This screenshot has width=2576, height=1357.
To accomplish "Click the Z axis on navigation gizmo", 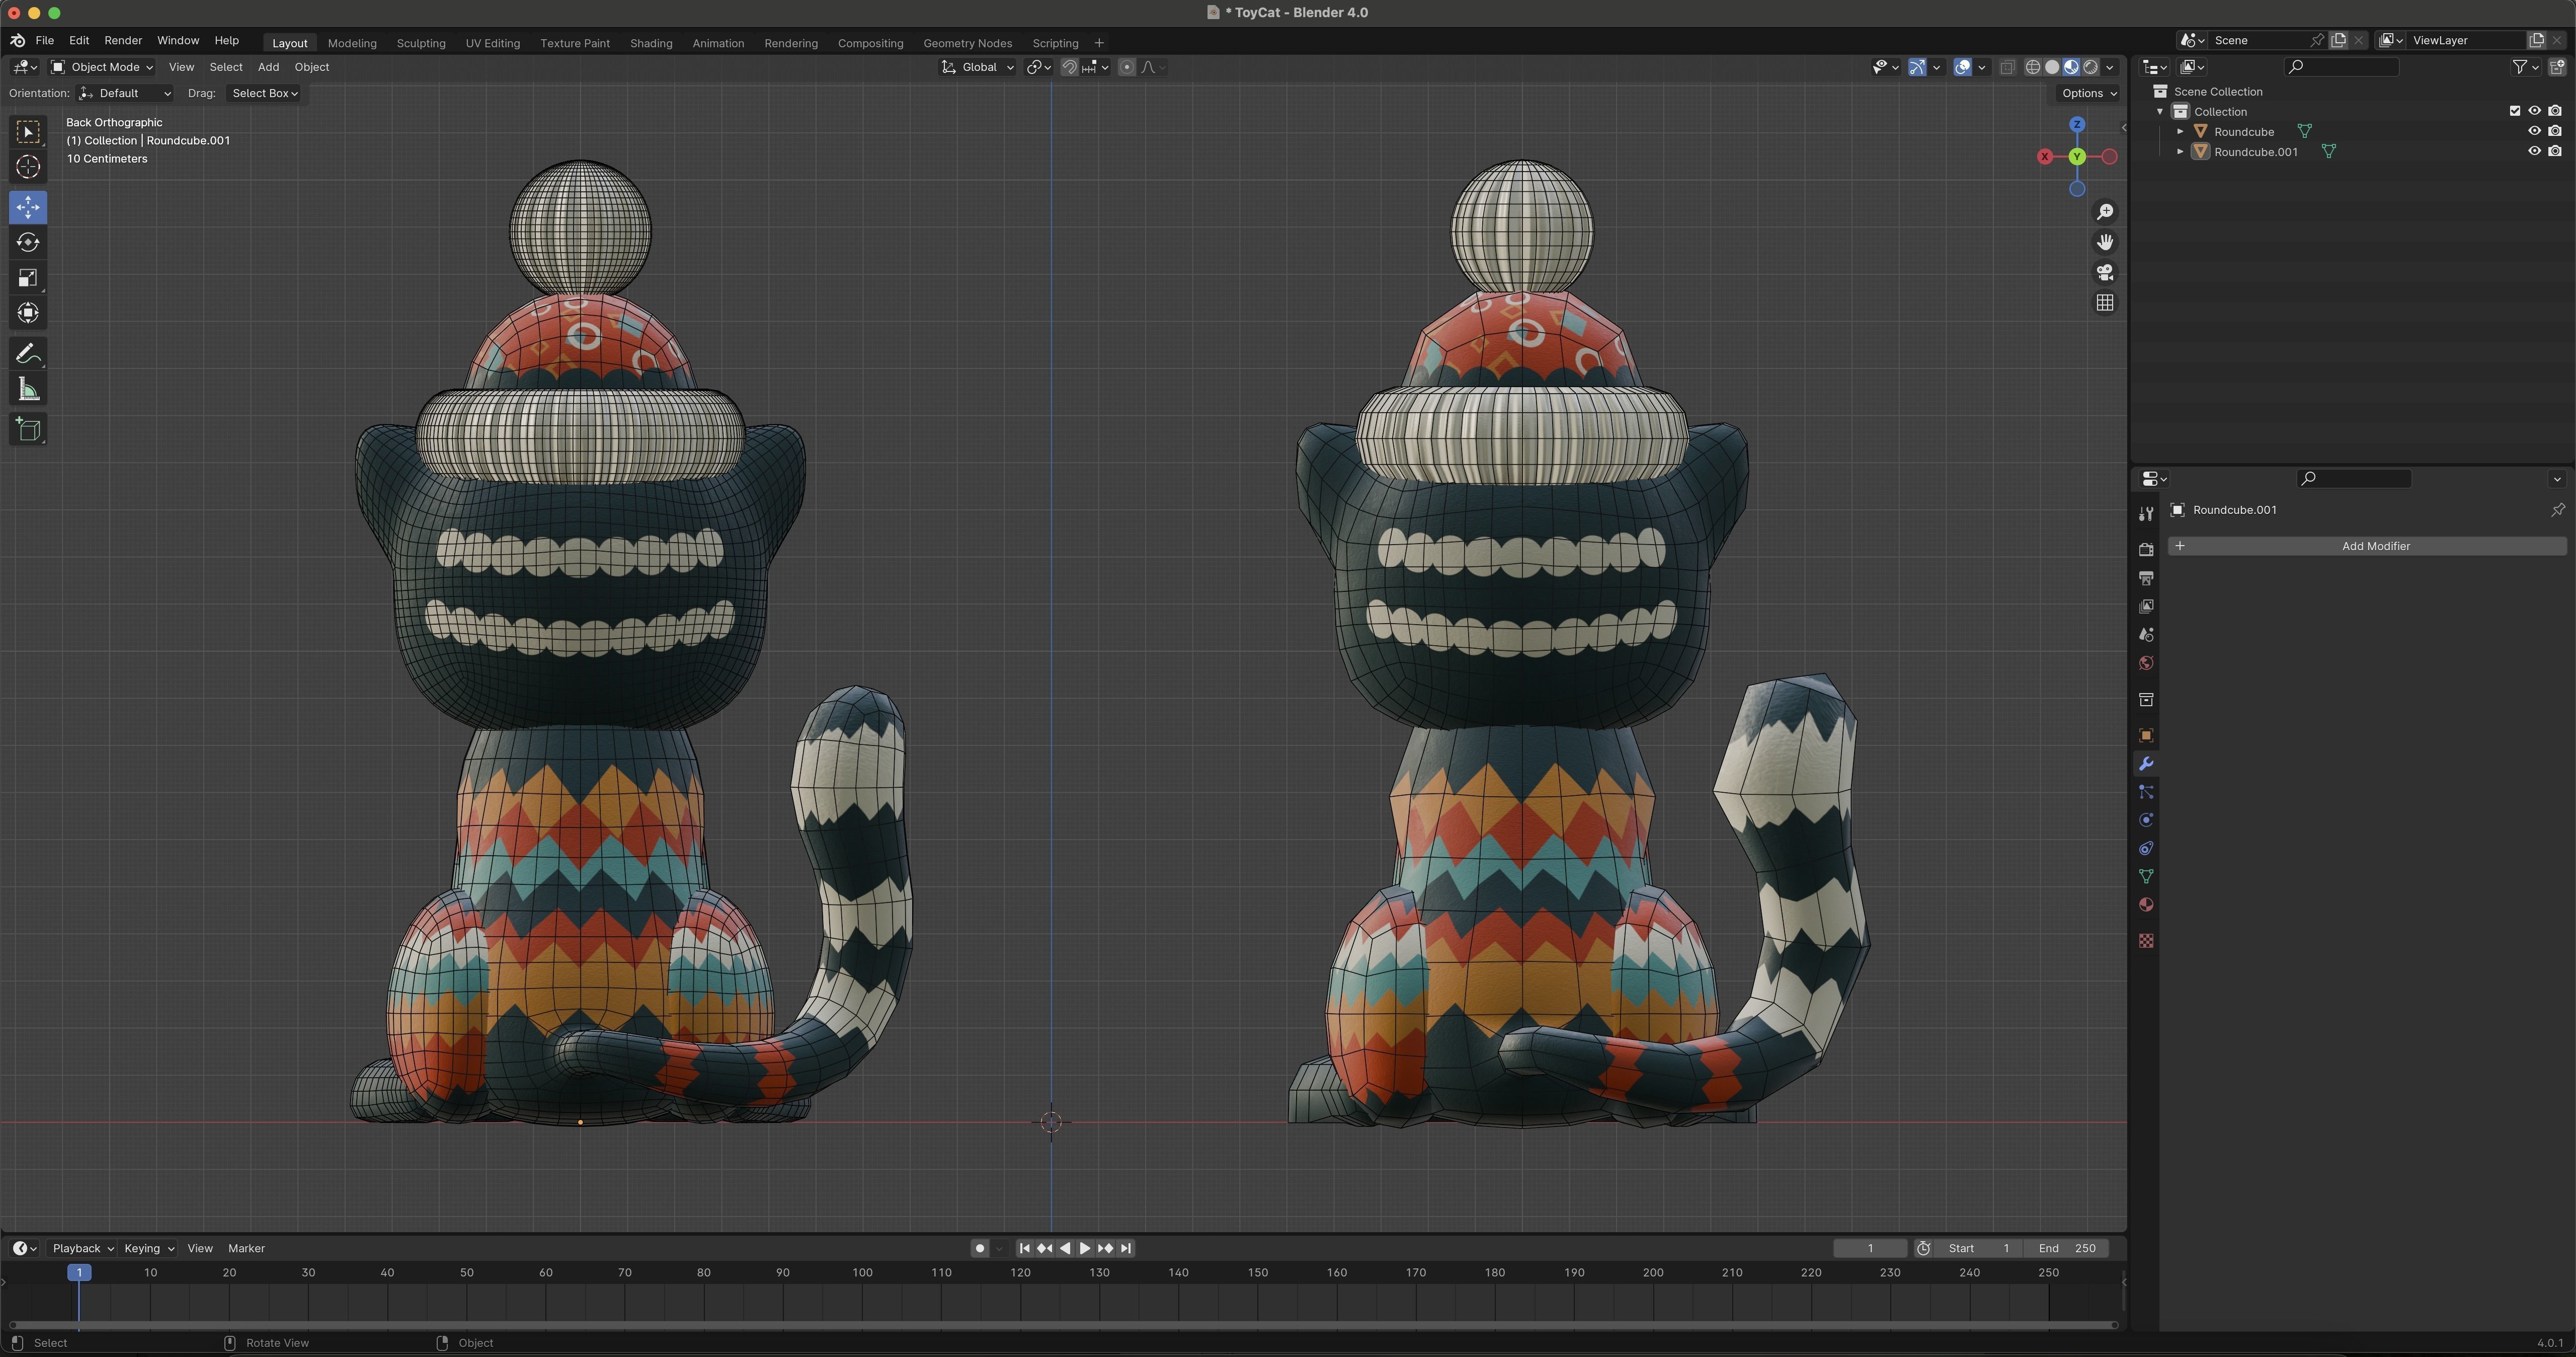I will [2077, 124].
